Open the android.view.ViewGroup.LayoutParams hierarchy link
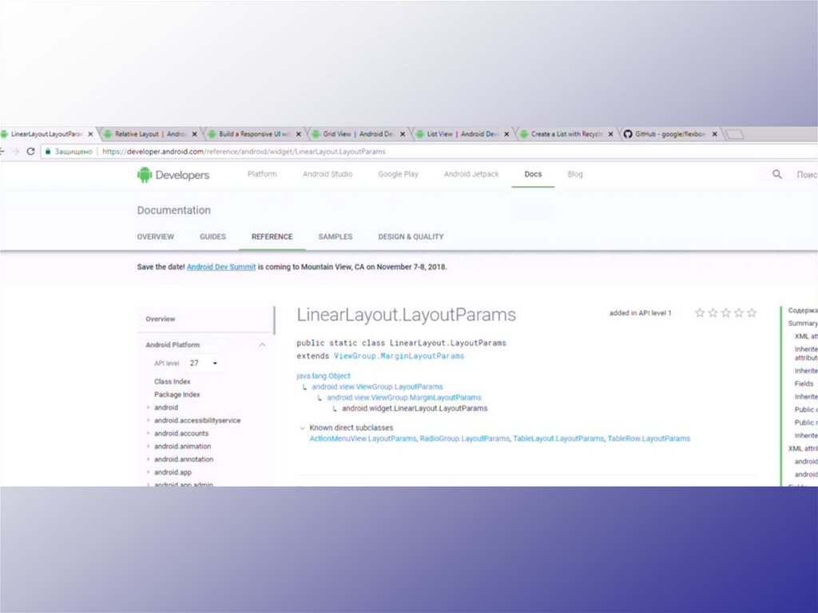 (377, 387)
